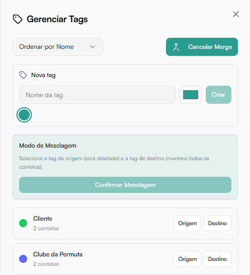
Task: Mark Cliente as Origem
Action: coord(187,223)
